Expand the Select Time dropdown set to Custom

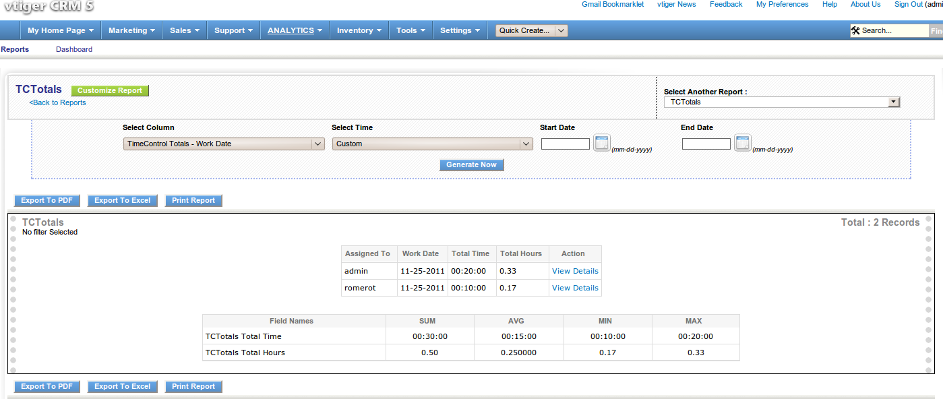point(433,144)
